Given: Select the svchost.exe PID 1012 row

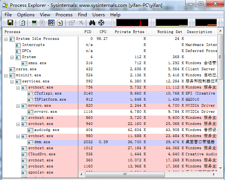Looking at the screenshot, I should click(109, 148).
